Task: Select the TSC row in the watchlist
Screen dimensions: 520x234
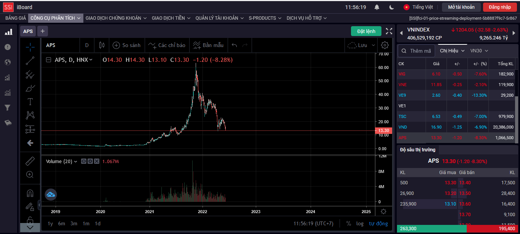Action: tap(456, 116)
